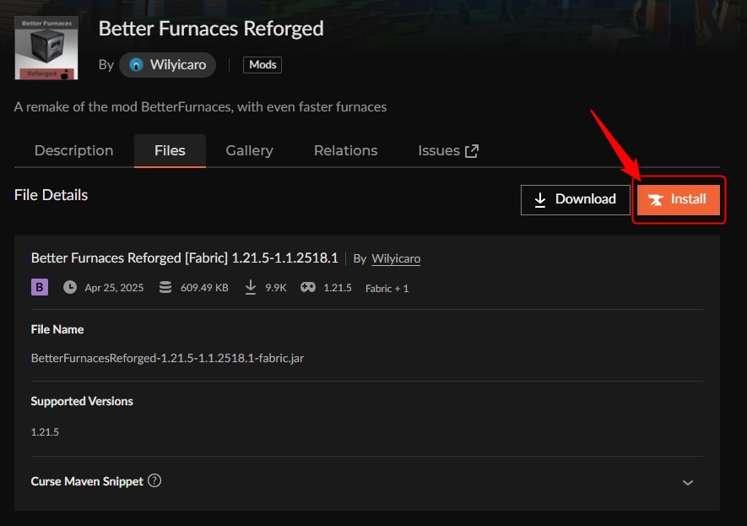Expand the Curse Maven Snippet section

(x=687, y=480)
